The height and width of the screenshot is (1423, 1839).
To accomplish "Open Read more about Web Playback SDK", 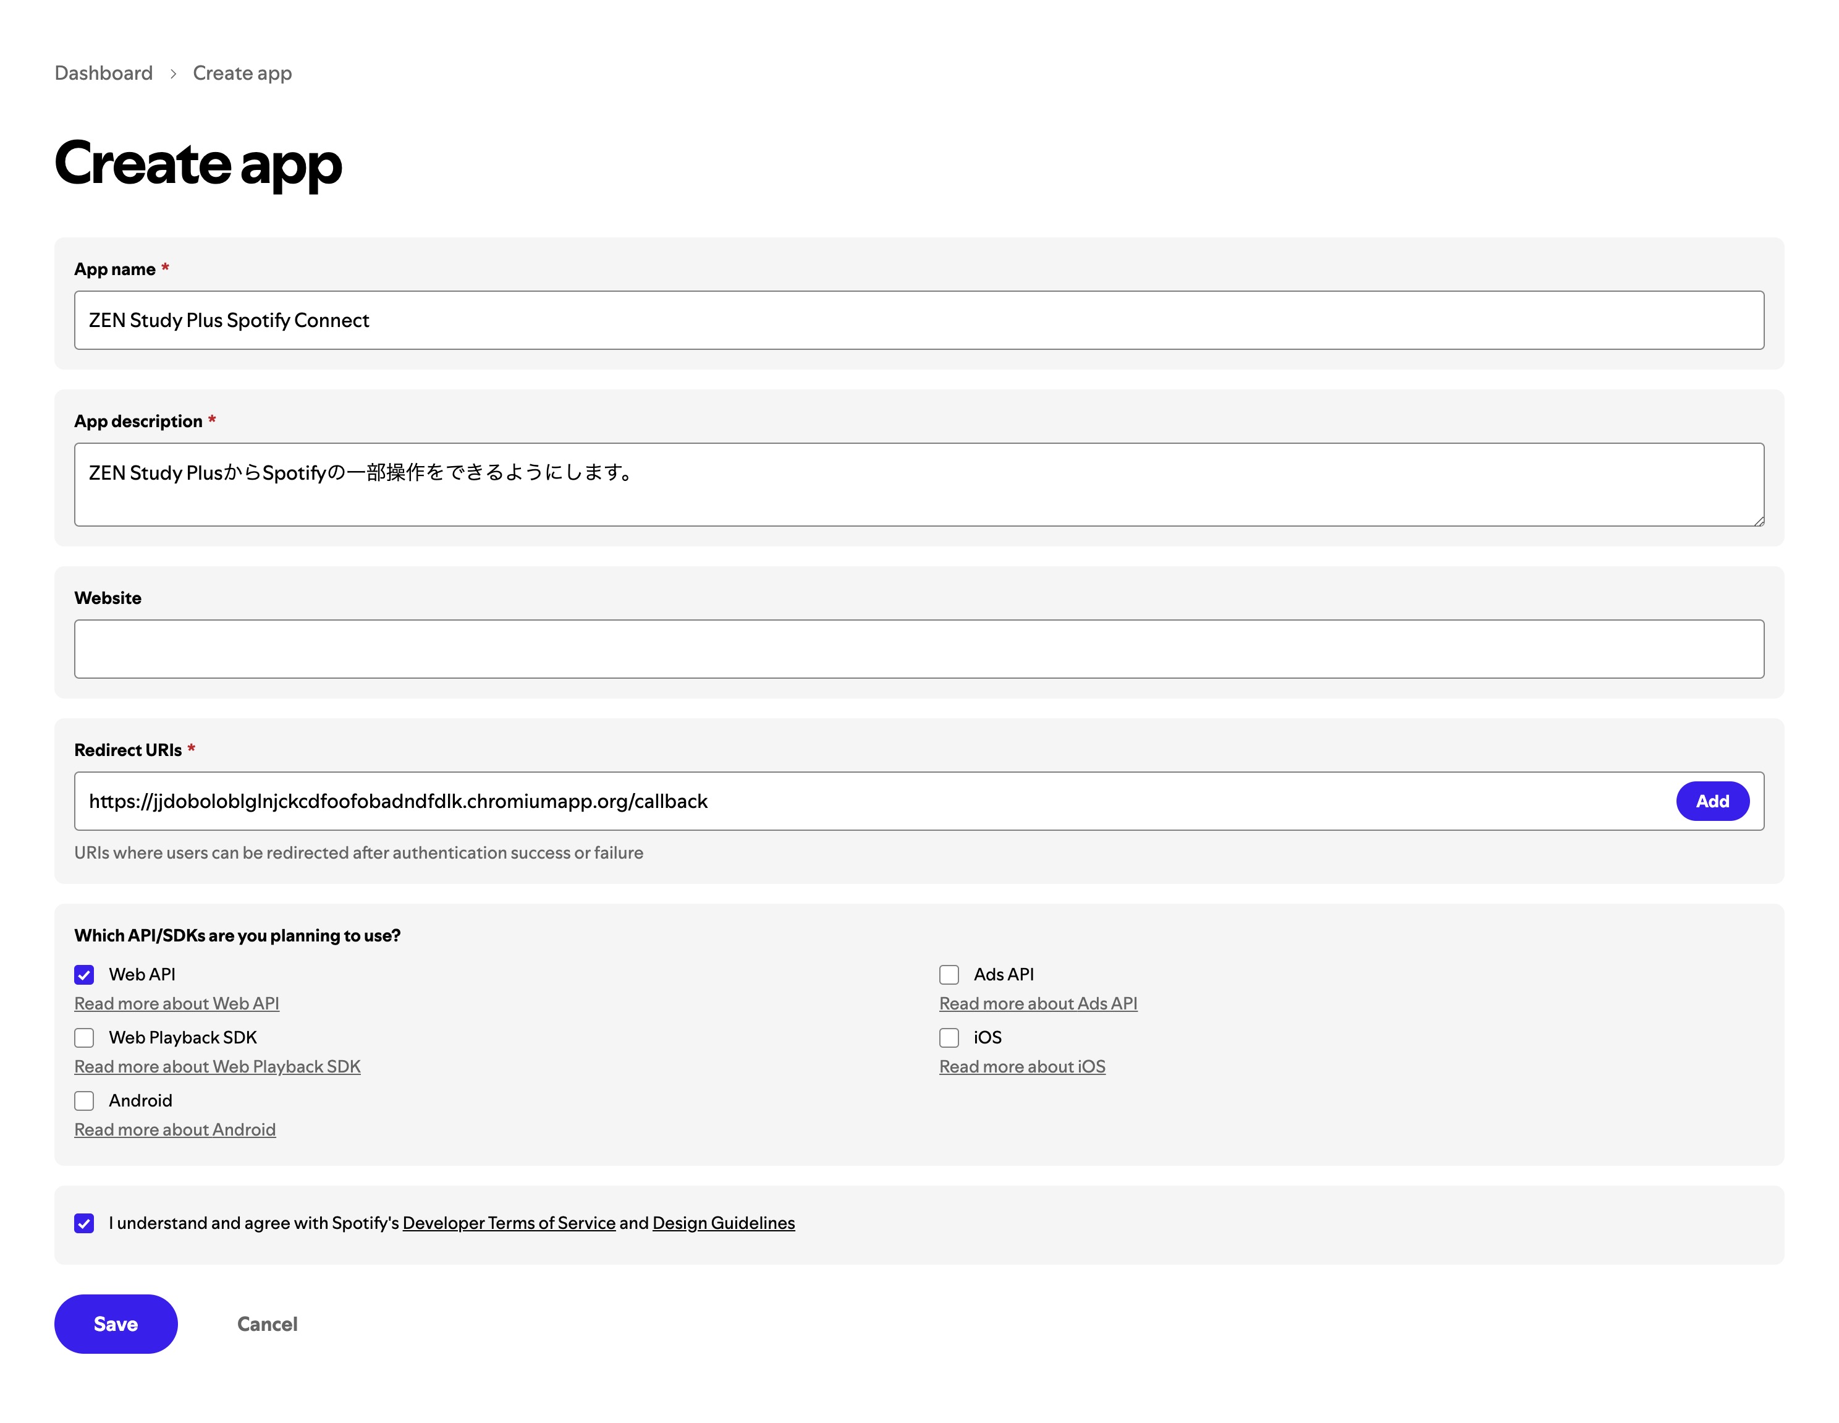I will pyautogui.click(x=218, y=1066).
